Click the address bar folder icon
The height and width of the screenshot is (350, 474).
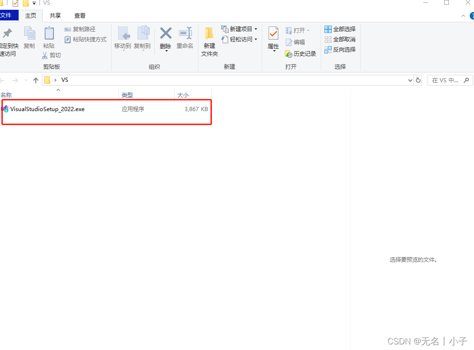point(47,80)
